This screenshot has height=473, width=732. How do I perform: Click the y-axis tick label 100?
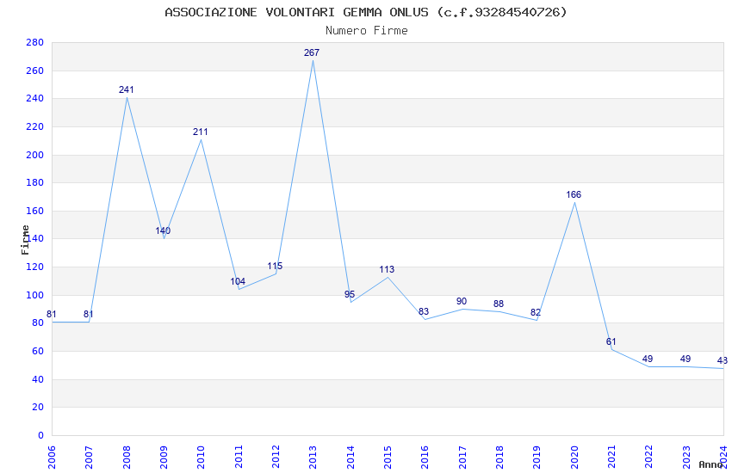[x=35, y=296]
